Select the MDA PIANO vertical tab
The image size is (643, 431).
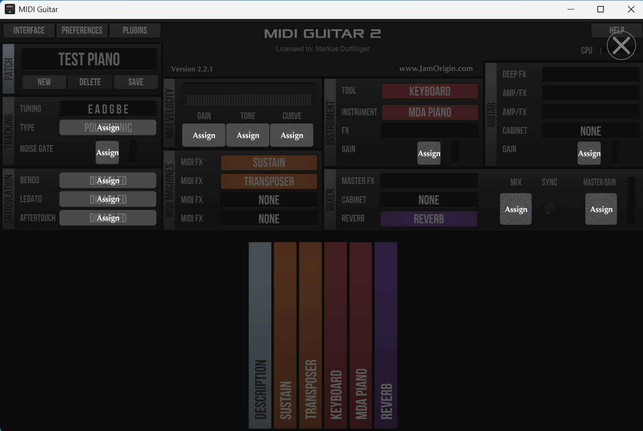361,336
